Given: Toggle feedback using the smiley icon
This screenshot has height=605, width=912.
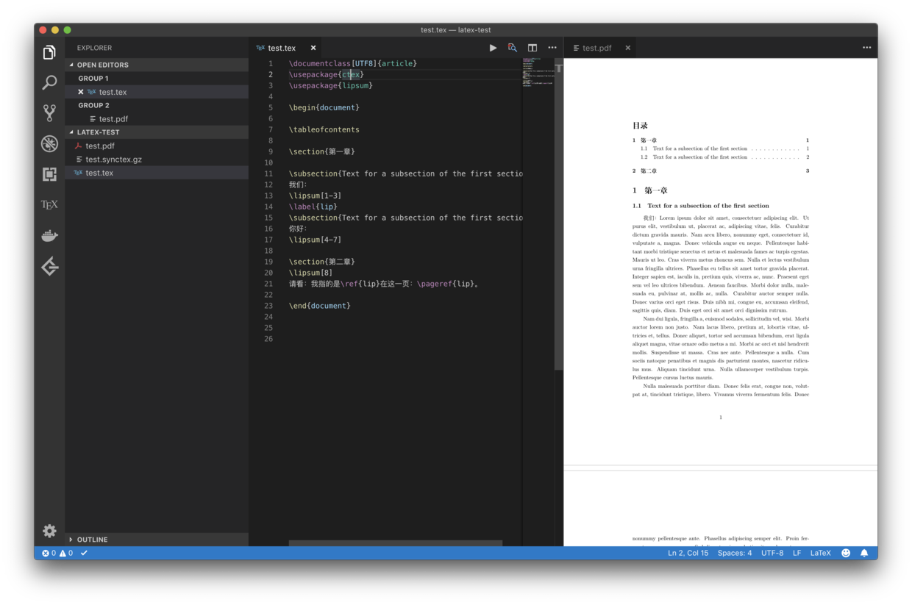Looking at the screenshot, I should click(x=845, y=552).
